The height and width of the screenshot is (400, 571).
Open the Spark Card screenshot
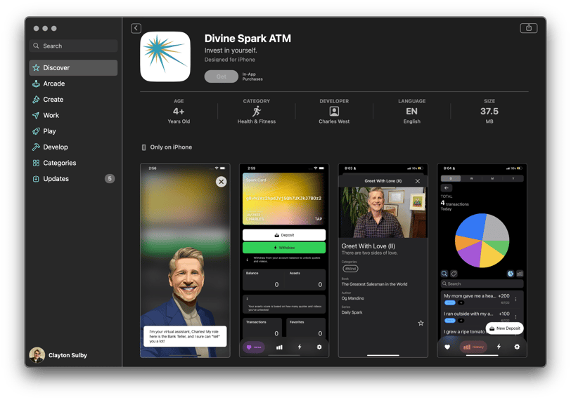(x=284, y=260)
